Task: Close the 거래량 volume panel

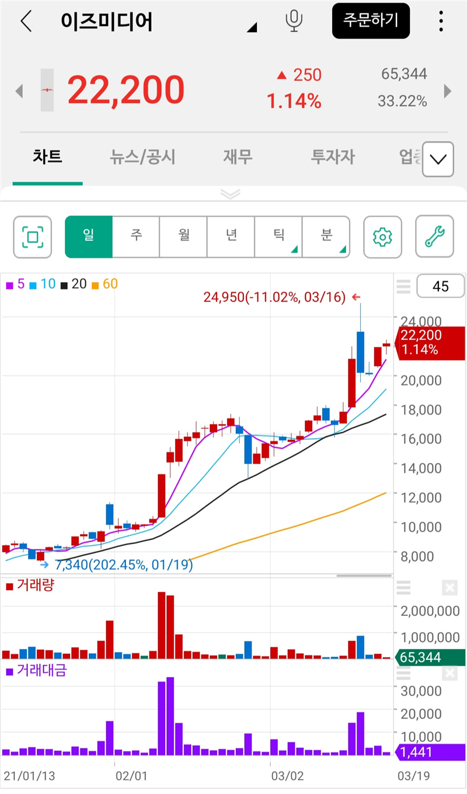Action: [449, 587]
